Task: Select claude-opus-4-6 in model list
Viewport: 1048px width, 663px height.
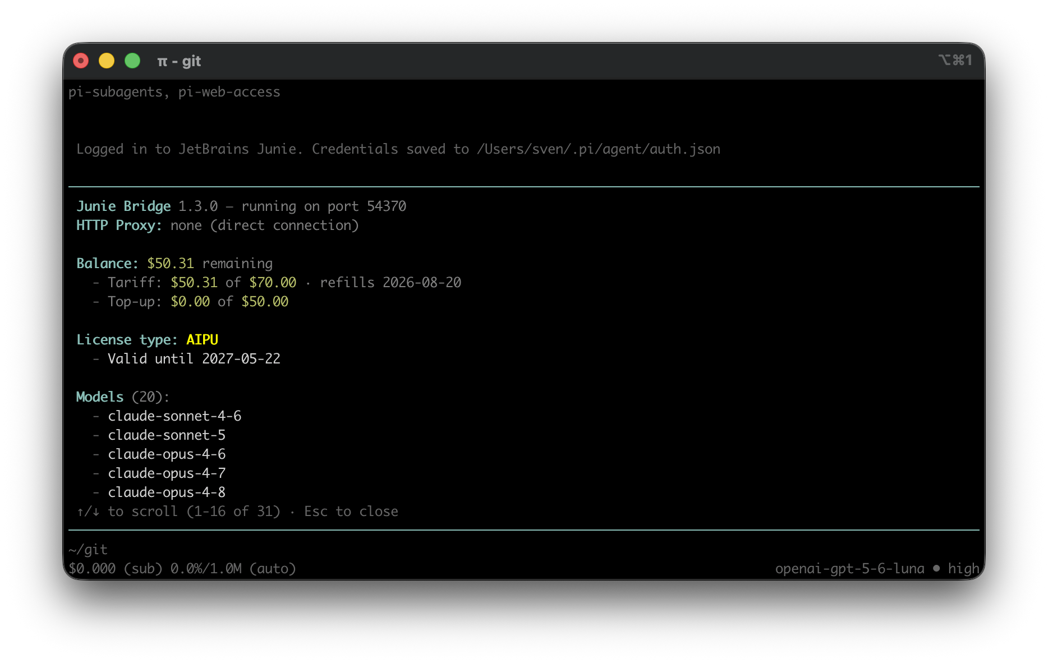Action: tap(167, 454)
